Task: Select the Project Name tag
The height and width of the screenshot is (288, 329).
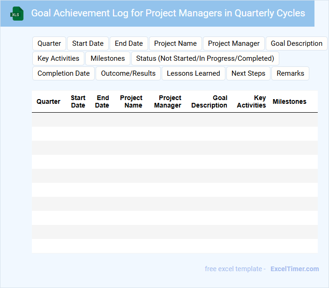Action: pos(175,43)
